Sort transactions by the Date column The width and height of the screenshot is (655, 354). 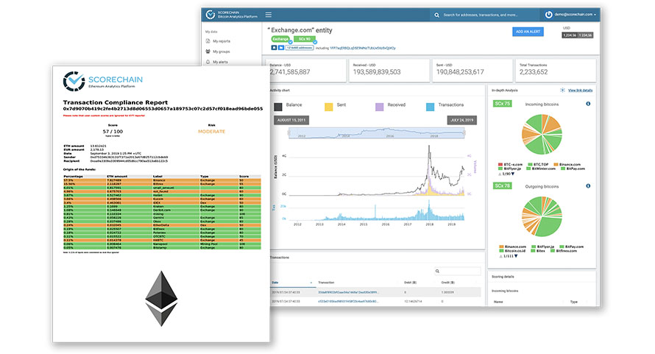(276, 282)
